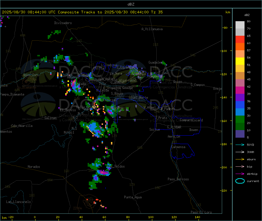Click the 'Paso_Barroso' map label
Screen dimensions: 262x221
click(x=178, y=179)
